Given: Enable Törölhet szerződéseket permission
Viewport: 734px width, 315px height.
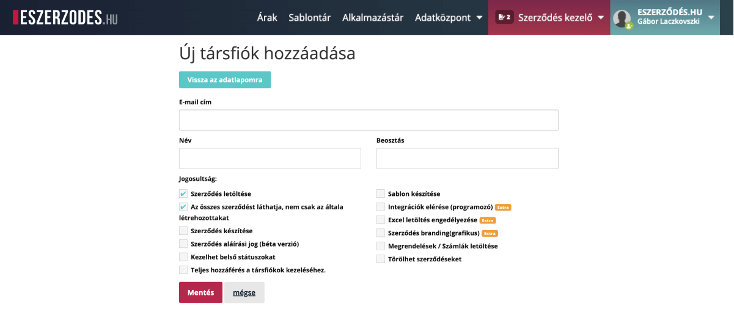Looking at the screenshot, I should (x=381, y=259).
